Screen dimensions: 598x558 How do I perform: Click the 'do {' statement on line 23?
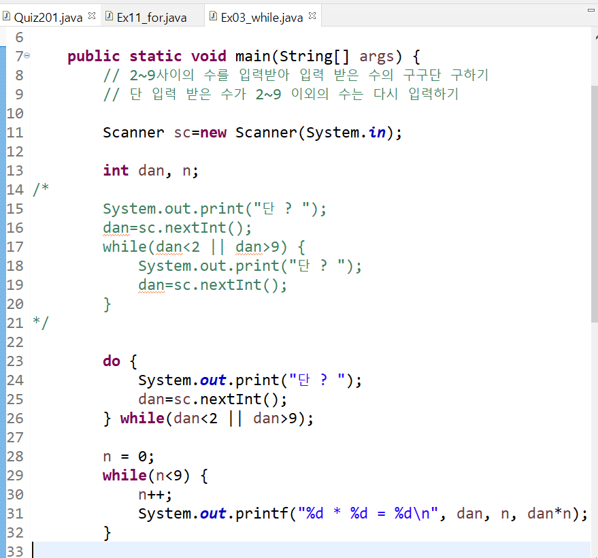coord(120,361)
